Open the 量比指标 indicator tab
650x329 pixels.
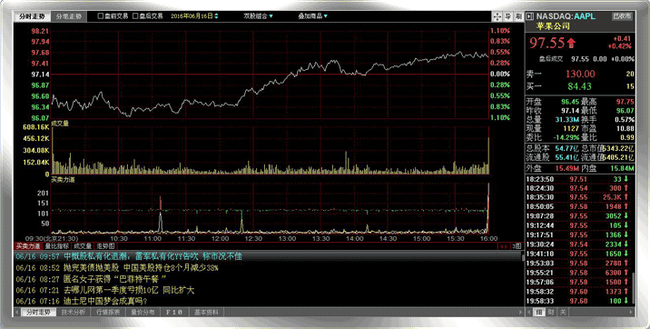pyautogui.click(x=56, y=246)
